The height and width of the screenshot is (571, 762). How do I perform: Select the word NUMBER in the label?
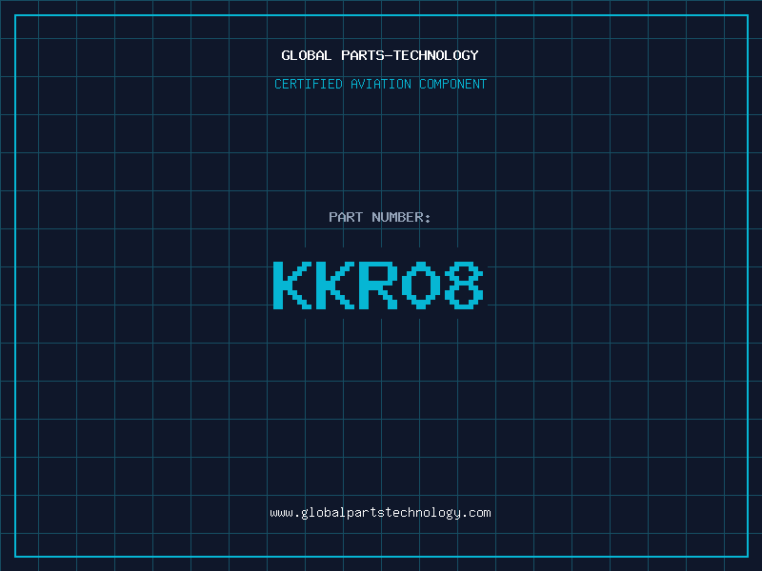[x=396, y=217]
